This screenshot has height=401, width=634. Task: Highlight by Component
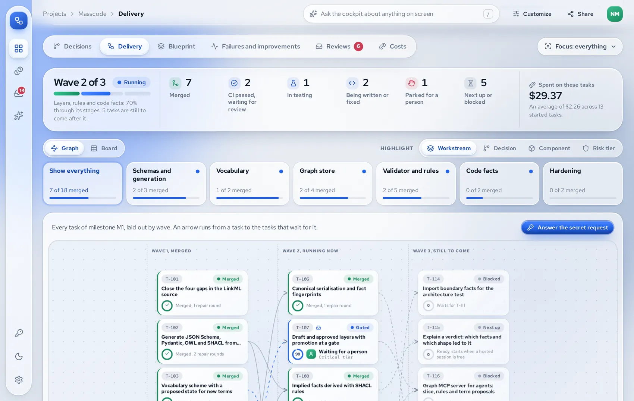(x=549, y=148)
